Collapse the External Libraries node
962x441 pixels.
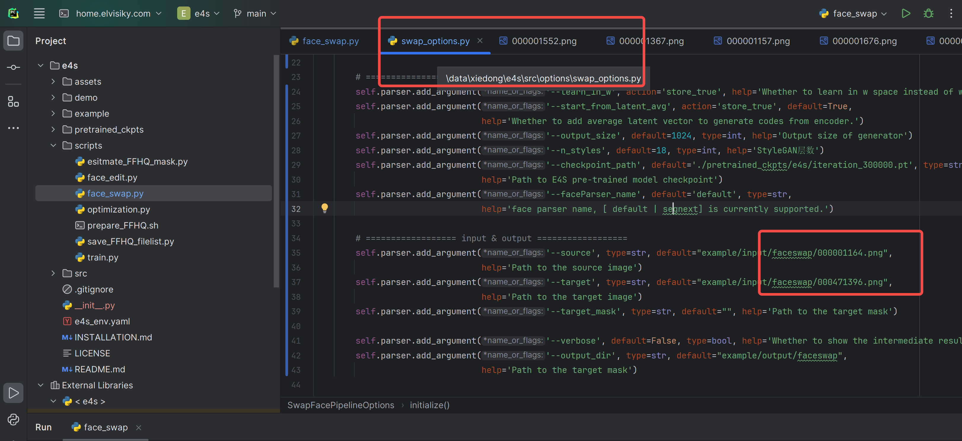click(x=41, y=385)
